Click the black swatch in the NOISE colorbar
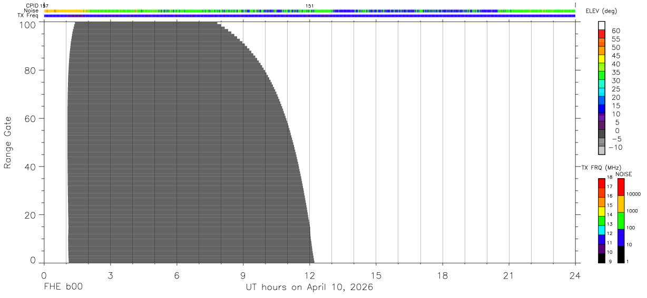647x298 pixels. click(x=620, y=254)
